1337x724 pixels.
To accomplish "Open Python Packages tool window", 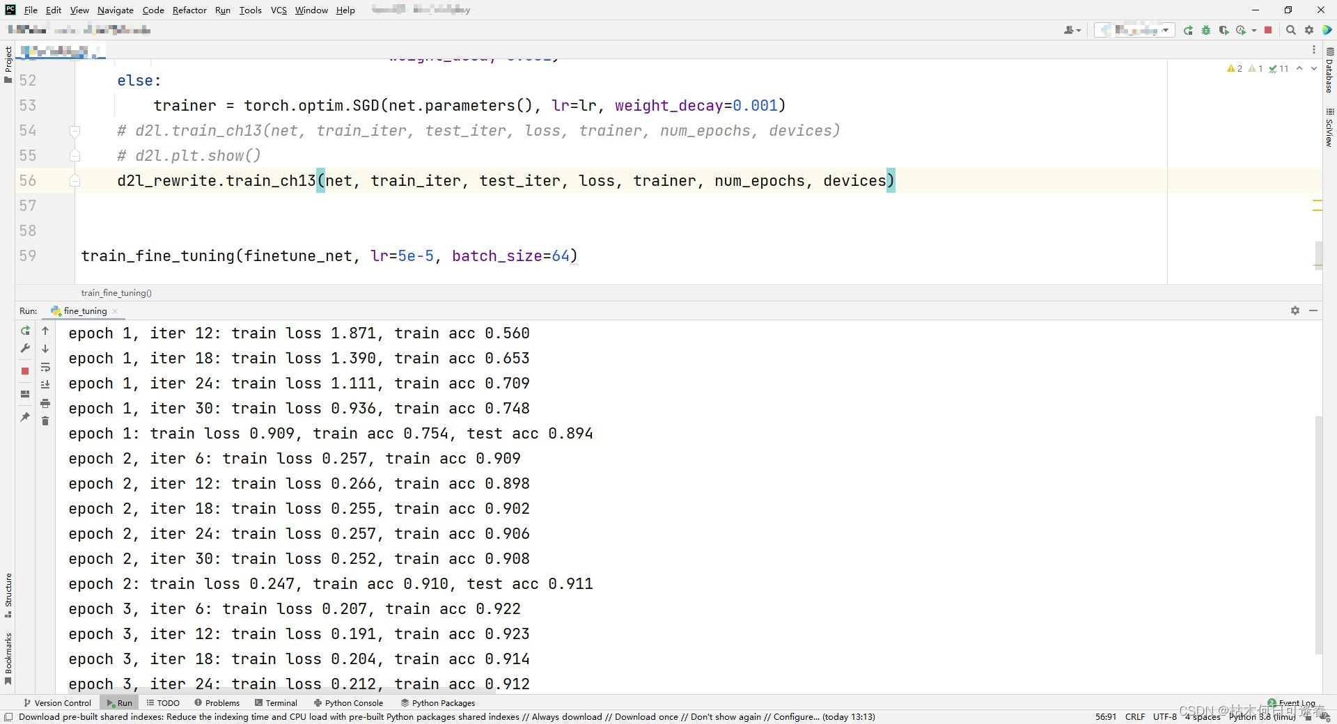I will [x=437, y=703].
